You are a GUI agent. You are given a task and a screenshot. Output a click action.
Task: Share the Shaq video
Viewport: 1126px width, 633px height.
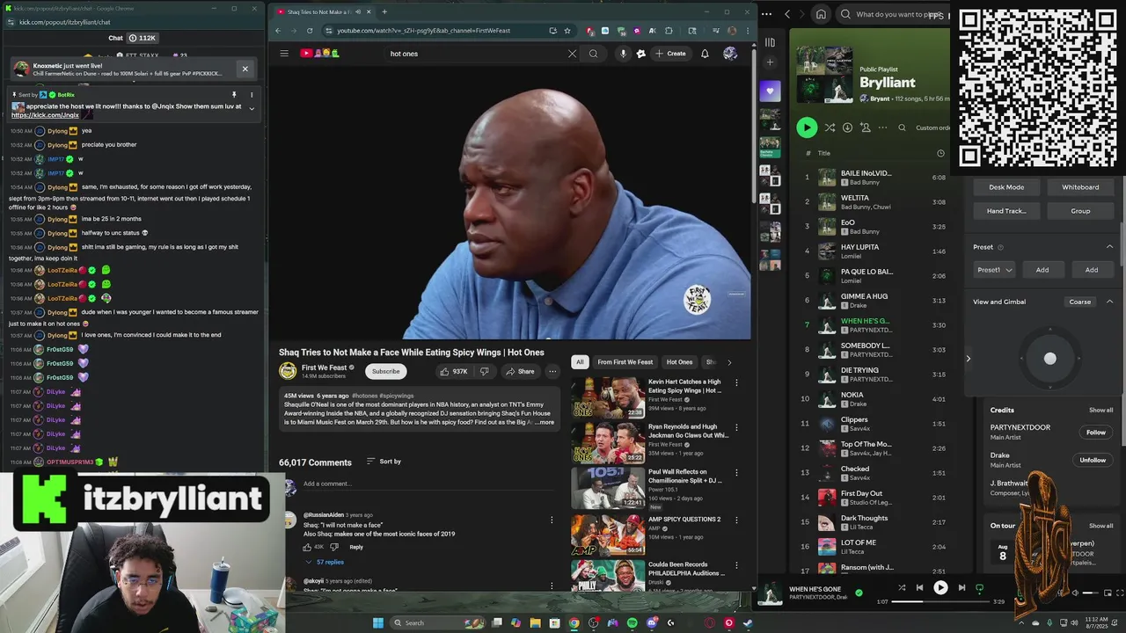520,371
